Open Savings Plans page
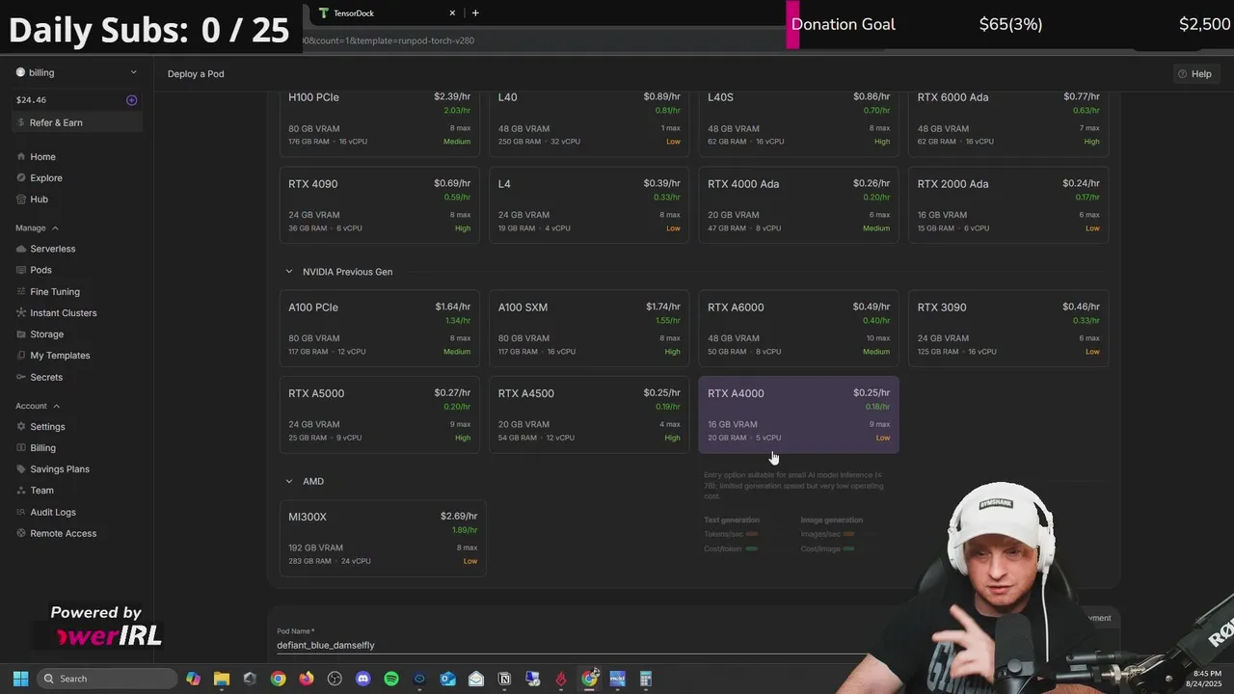The width and height of the screenshot is (1234, 694). 60,468
